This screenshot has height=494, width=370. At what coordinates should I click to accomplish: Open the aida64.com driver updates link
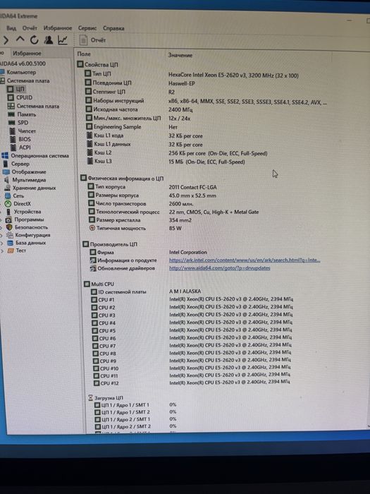[220, 268]
